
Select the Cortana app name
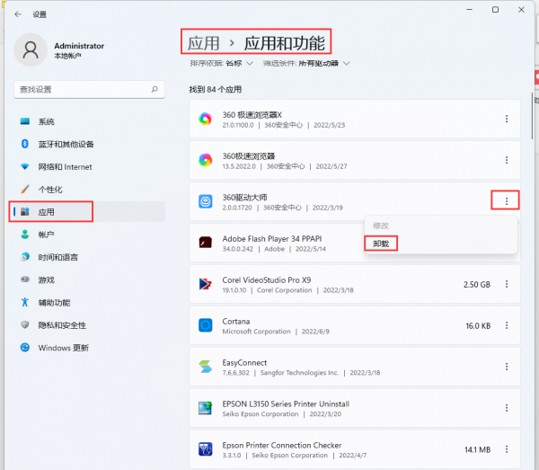(x=235, y=322)
